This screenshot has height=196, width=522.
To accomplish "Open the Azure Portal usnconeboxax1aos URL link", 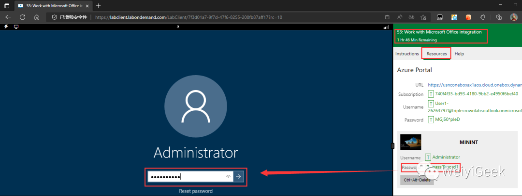I will coord(475,85).
